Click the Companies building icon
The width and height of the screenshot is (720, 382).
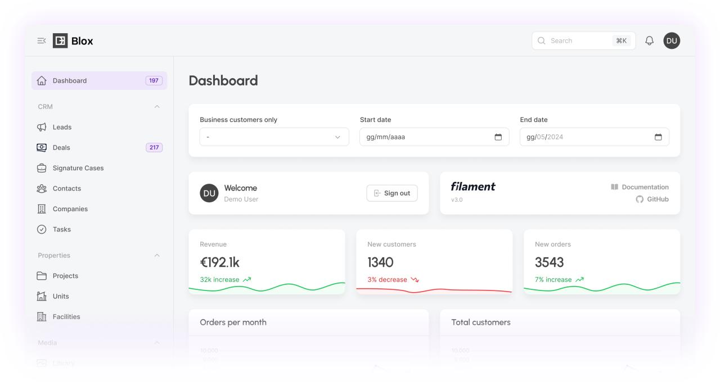(42, 209)
